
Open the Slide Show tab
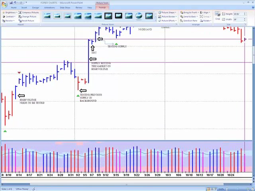tap(65, 8)
